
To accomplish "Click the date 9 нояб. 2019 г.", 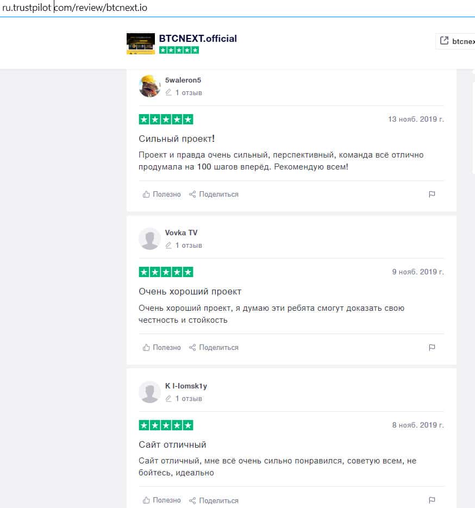I will pyautogui.click(x=417, y=272).
